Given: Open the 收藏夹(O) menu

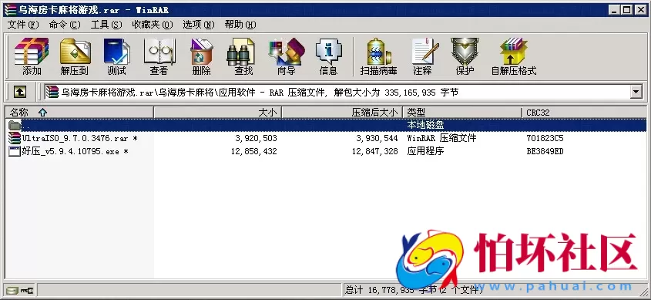Looking at the screenshot, I should tap(153, 25).
